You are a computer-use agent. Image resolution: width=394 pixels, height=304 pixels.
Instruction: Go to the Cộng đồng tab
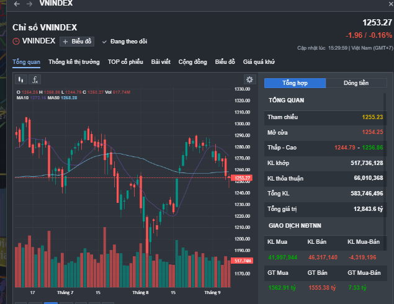click(193, 62)
